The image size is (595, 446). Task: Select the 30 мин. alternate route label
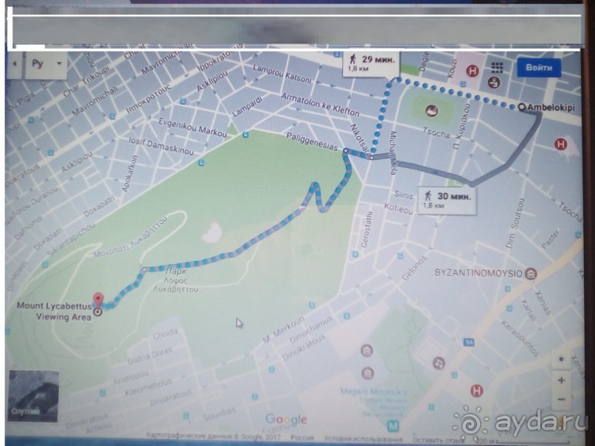click(447, 200)
